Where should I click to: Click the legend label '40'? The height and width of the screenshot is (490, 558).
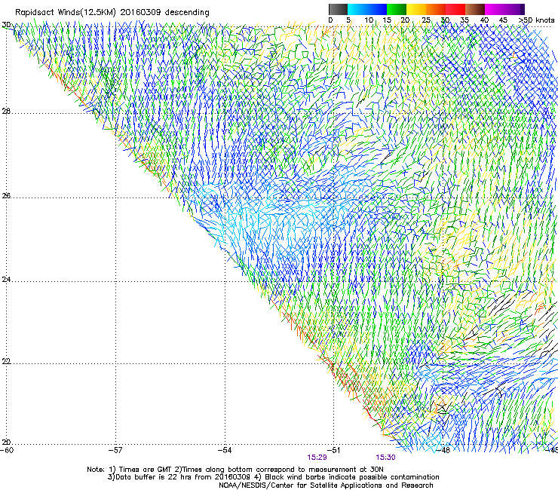click(484, 20)
